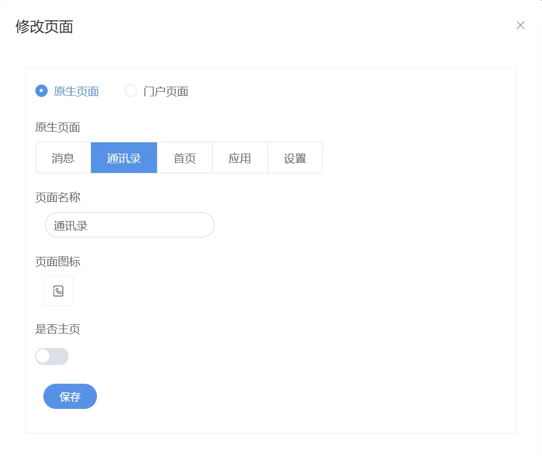
Task: Click the 是否主页 field label
Action: point(58,329)
